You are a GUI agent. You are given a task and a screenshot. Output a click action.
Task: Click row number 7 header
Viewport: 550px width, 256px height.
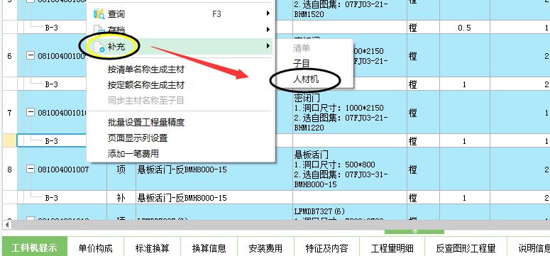[x=9, y=113]
